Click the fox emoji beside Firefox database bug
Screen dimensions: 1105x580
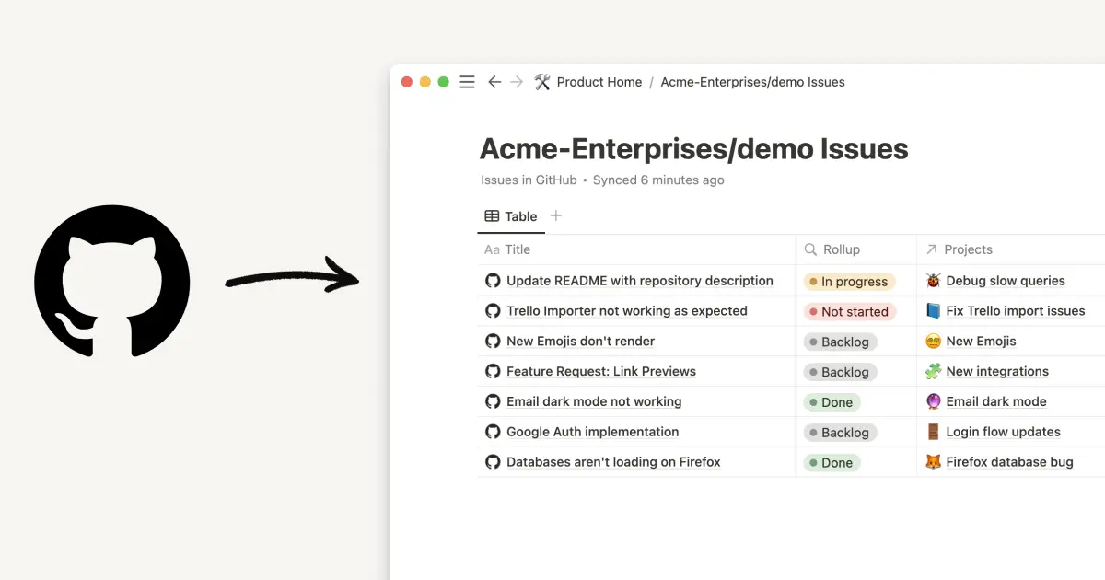click(x=934, y=461)
